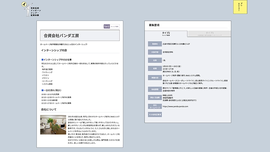Switch to the タイプ3 tab
The image size is (270, 152).
(210, 33)
